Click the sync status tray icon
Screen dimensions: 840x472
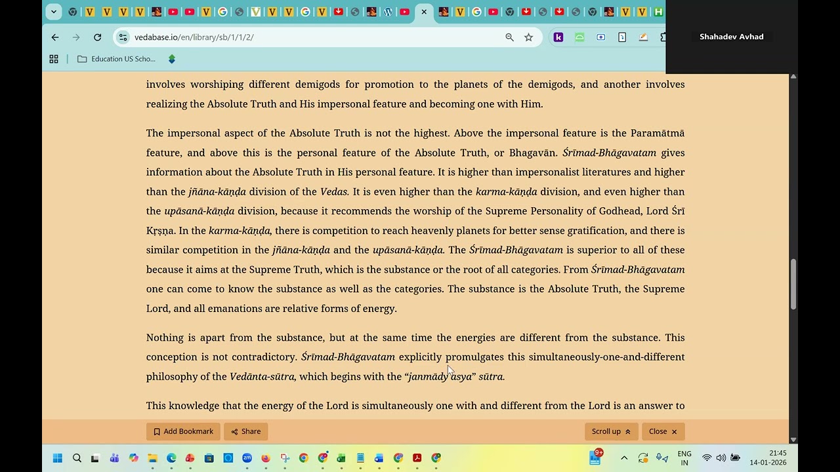(x=643, y=458)
